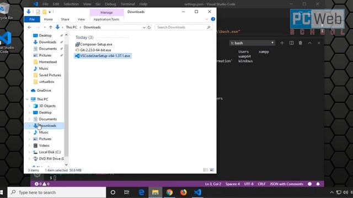Click Ln 3, Col 2 status item
The image size is (353, 198).
tap(213, 184)
